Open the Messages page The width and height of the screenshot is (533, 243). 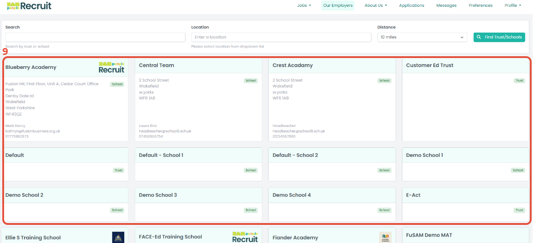[x=446, y=5]
